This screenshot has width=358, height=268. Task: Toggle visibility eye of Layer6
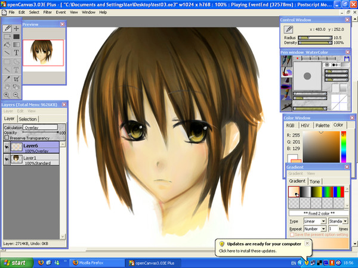coord(7,147)
